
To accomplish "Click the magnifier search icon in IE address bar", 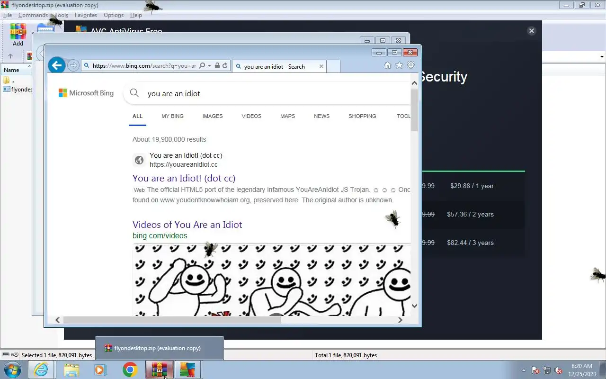I will [202, 66].
